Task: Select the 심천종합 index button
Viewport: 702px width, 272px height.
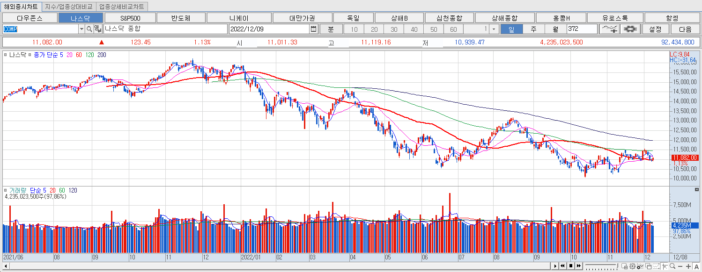Action: pyautogui.click(x=449, y=18)
